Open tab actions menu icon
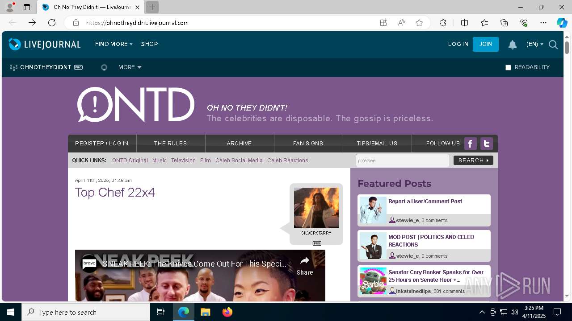 [27, 7]
